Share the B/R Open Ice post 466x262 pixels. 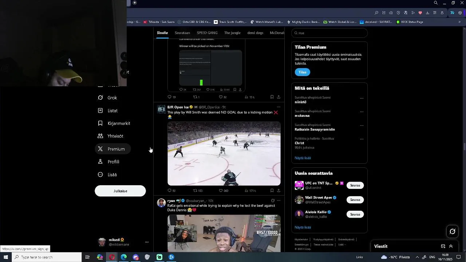coord(279,190)
